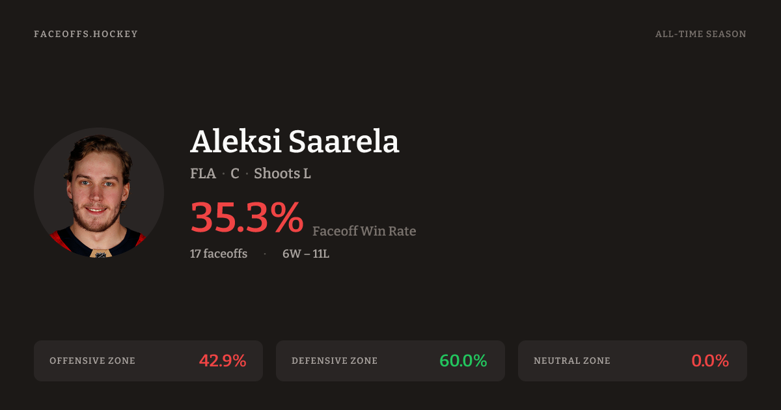Select the ALL-TIME SEASON label
The image size is (781, 410).
click(700, 34)
